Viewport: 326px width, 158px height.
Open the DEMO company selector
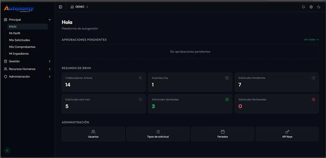[x=79, y=7]
